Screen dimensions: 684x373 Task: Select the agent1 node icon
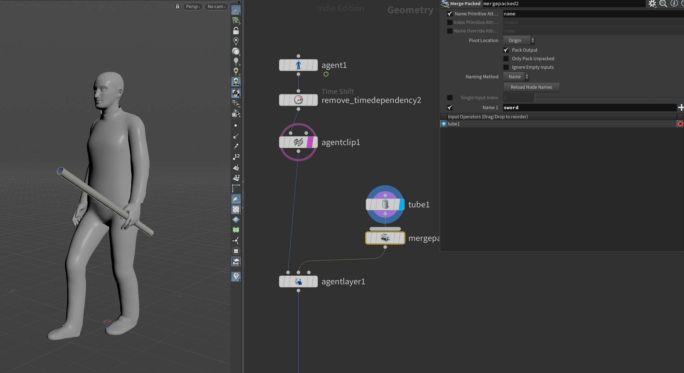[298, 65]
